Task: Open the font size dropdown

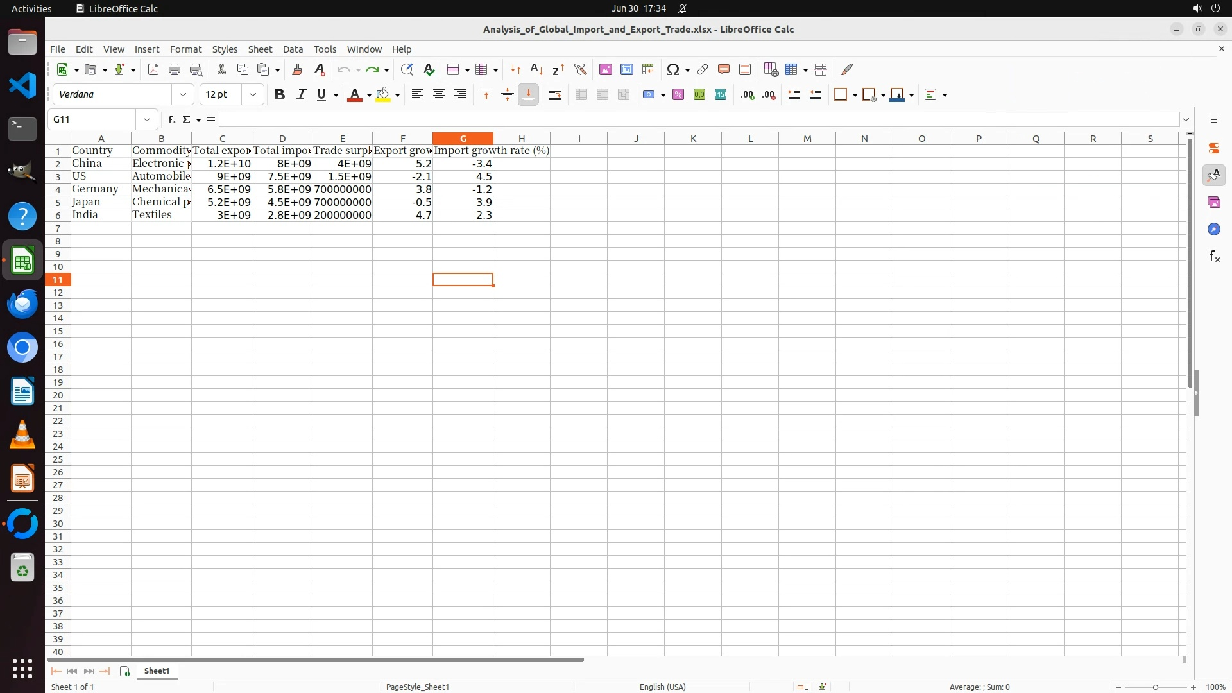Action: click(x=253, y=94)
